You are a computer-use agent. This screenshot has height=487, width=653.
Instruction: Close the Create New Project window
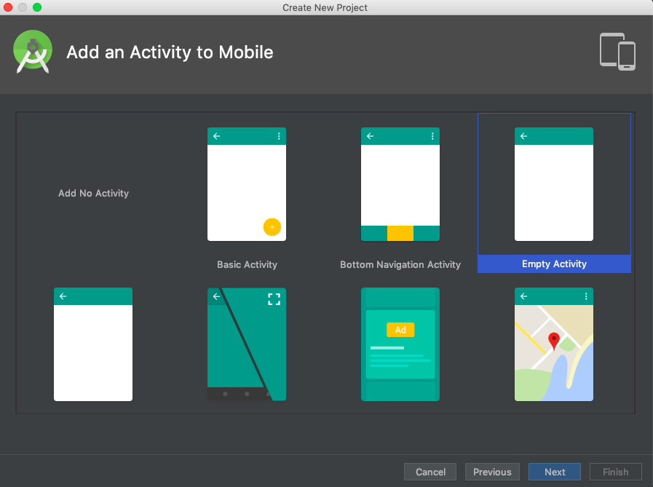pos(8,7)
